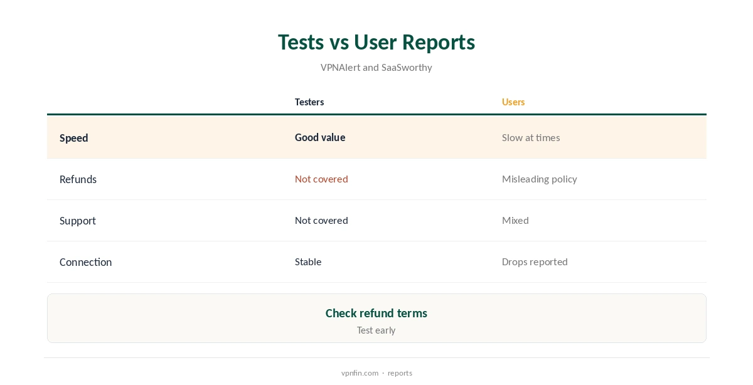Click 'Not covered' in the Refunds row
This screenshot has width=753, height=385.
coord(321,179)
